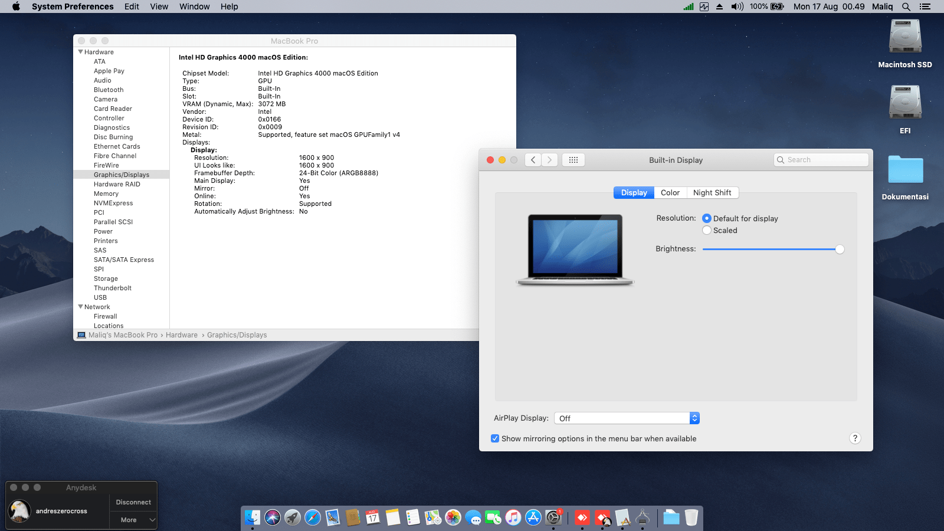Image resolution: width=944 pixels, height=531 pixels.
Task: Open the AirPlay Display dropdown
Action: click(627, 418)
